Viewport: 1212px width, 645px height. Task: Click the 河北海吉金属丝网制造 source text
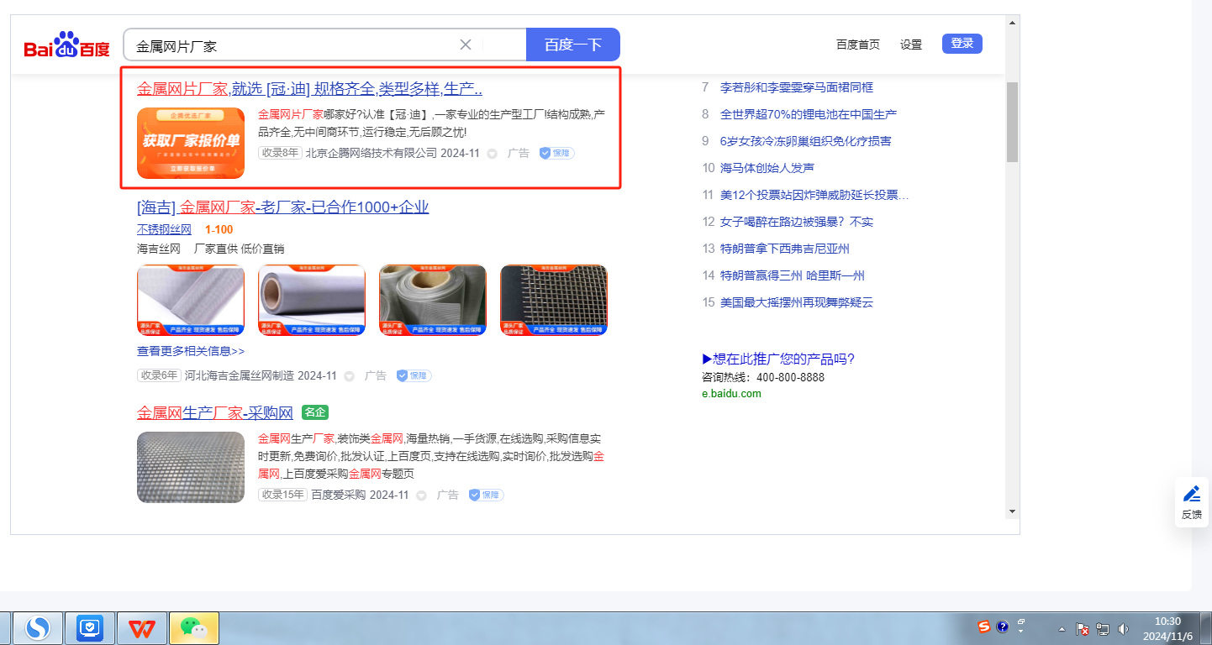click(x=240, y=375)
